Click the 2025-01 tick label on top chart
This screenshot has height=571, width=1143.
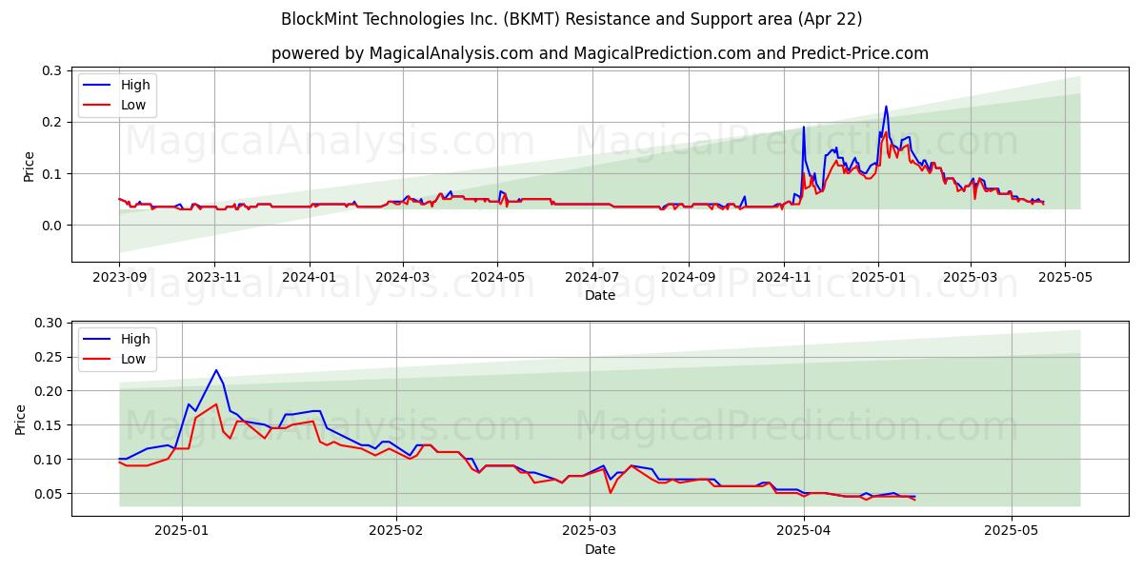point(878,277)
